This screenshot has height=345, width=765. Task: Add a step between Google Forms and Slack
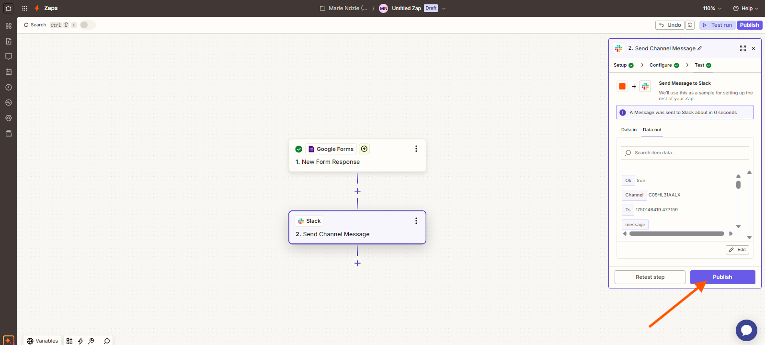click(x=357, y=191)
